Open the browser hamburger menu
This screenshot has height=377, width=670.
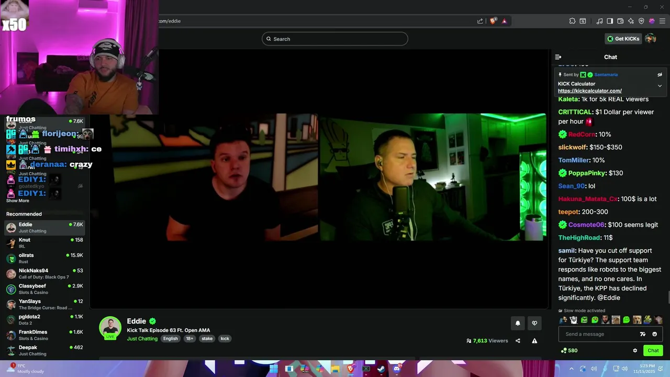point(662,21)
